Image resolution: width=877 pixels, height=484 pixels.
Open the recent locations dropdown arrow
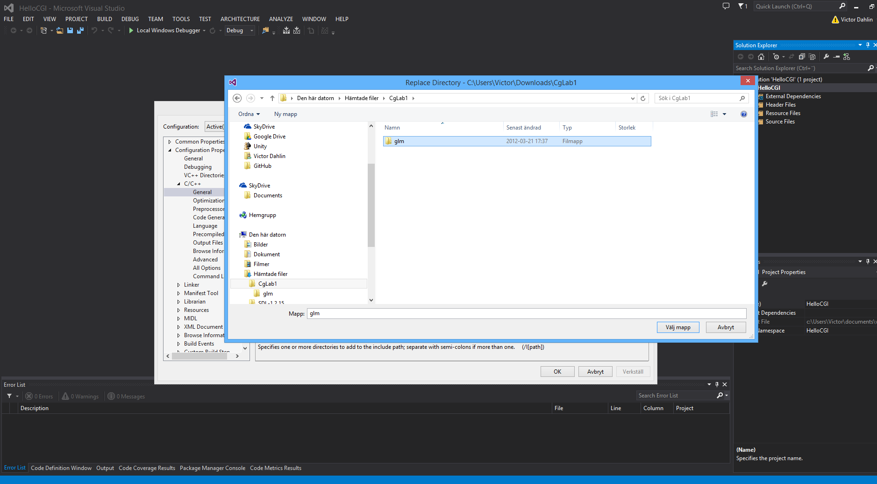tap(262, 98)
